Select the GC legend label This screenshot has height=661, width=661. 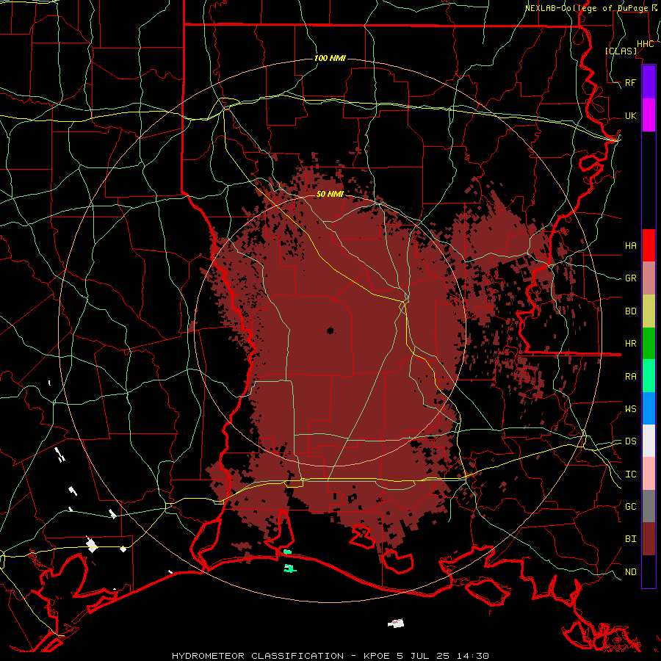point(630,506)
